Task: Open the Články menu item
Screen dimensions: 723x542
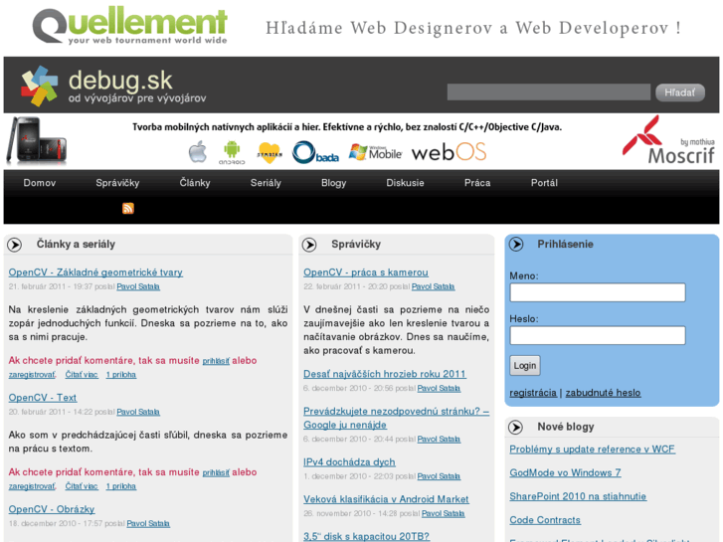Action: [195, 183]
